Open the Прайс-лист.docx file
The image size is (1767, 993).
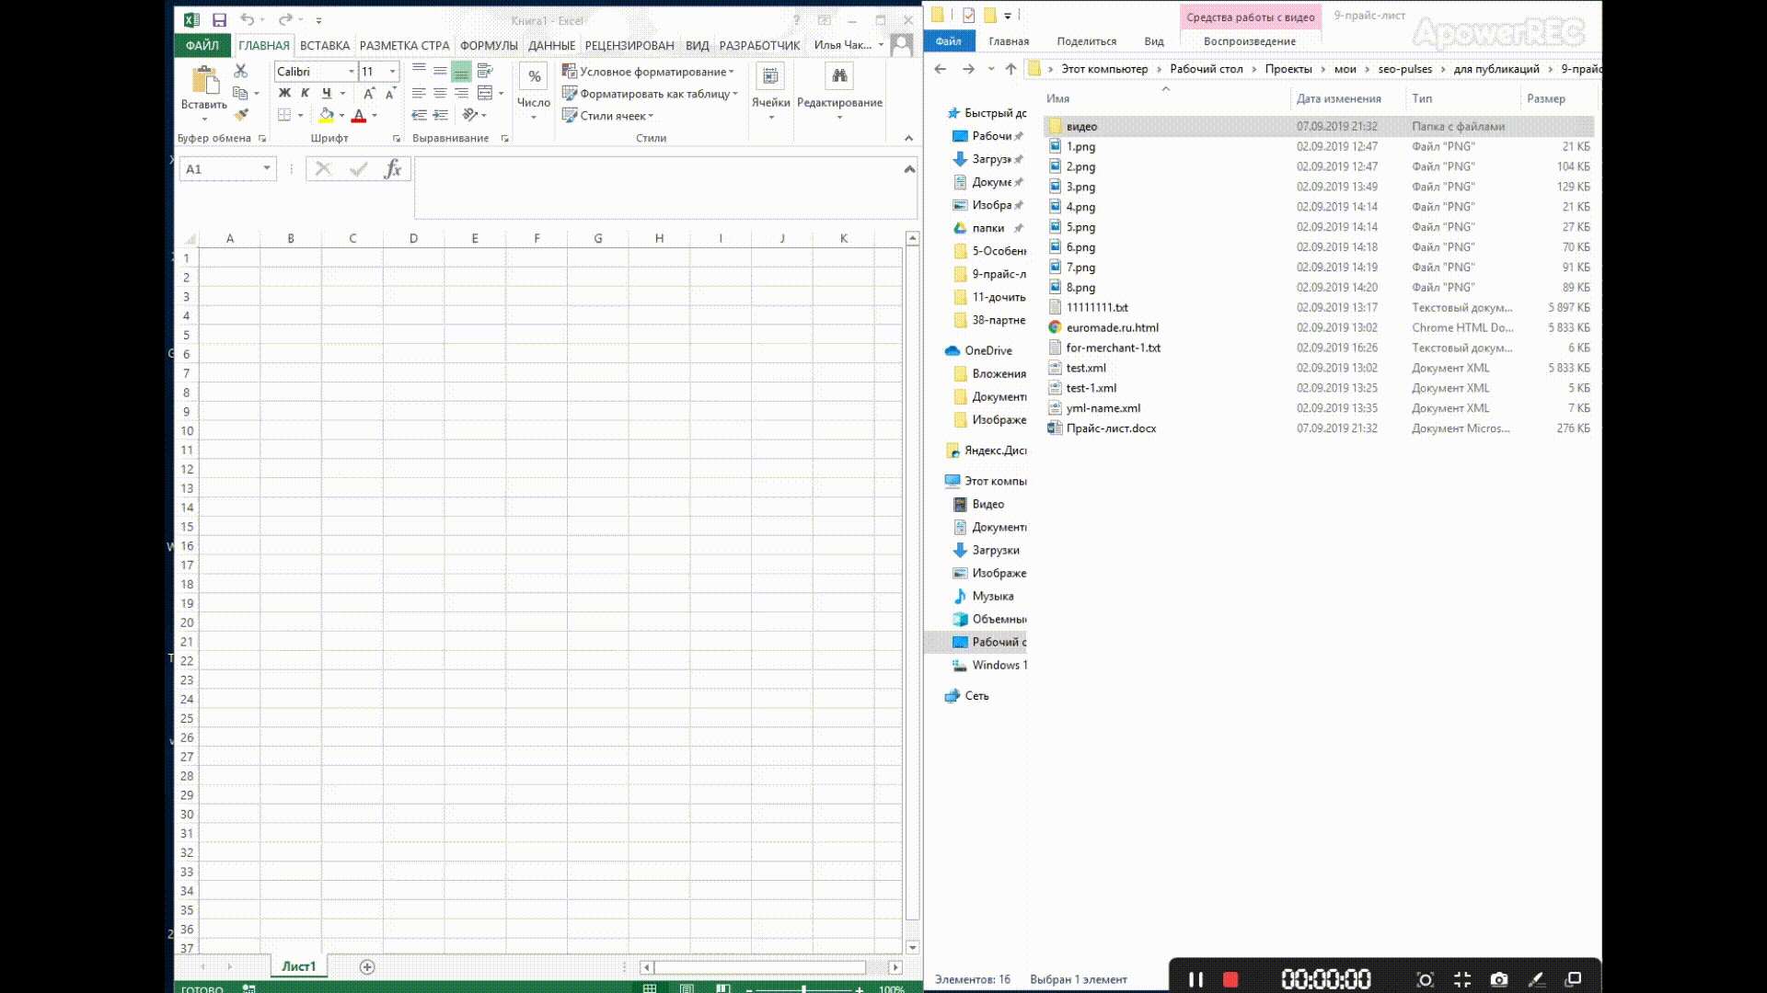(x=1111, y=428)
